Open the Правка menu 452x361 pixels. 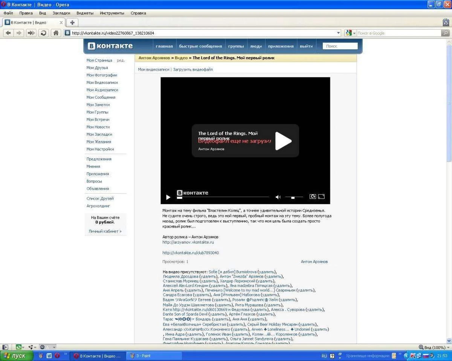point(26,13)
